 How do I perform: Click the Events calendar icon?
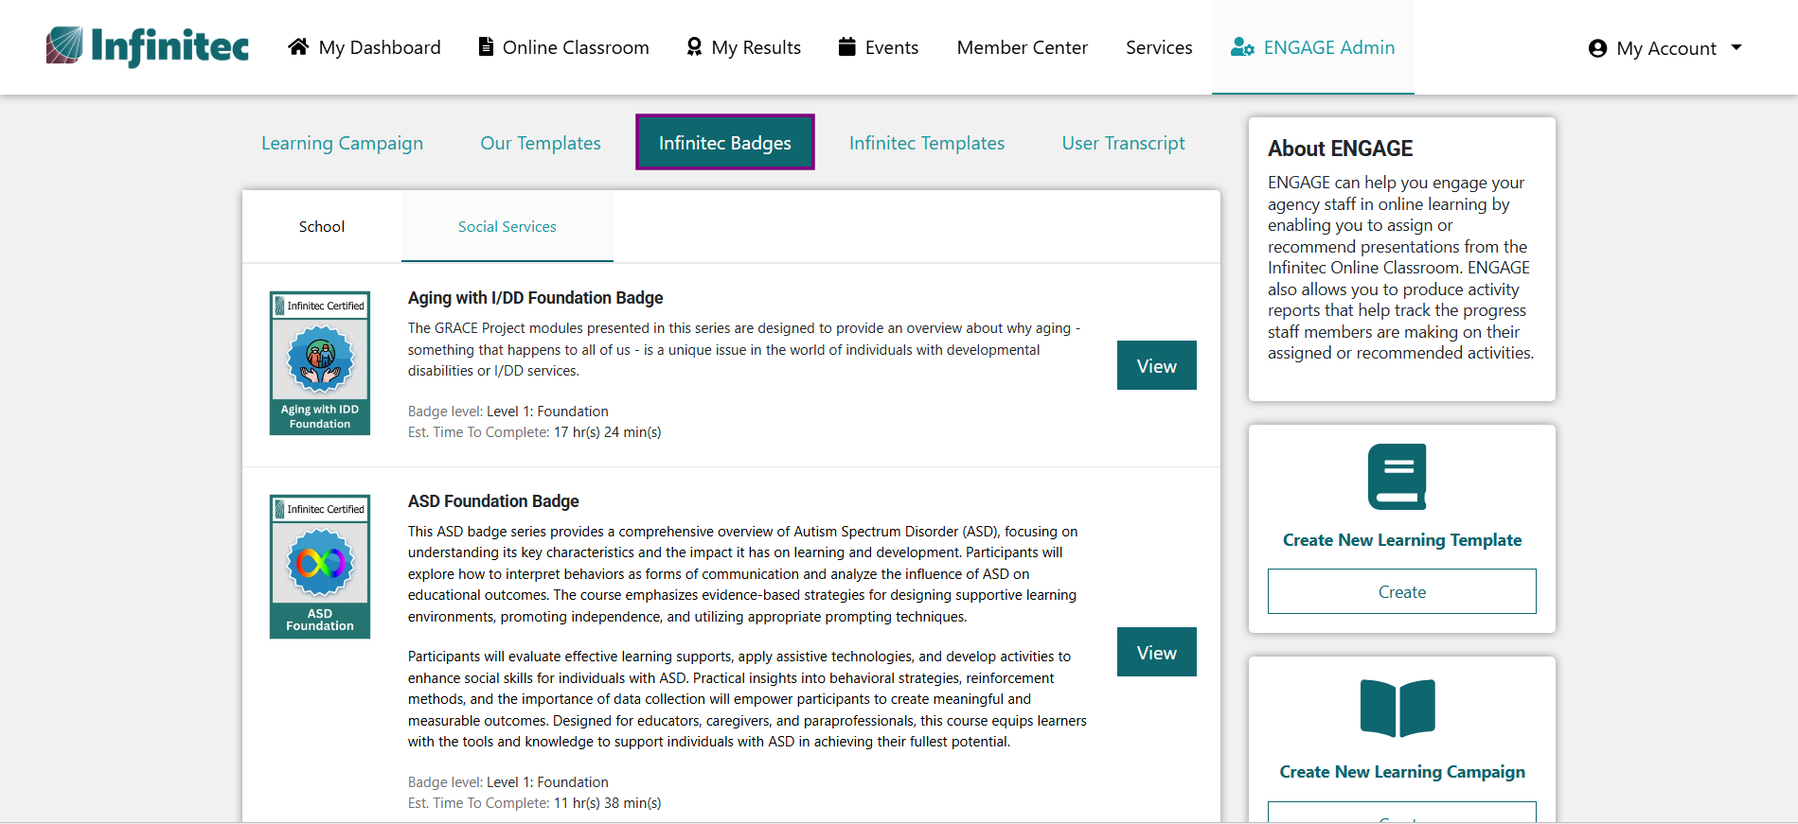click(847, 46)
